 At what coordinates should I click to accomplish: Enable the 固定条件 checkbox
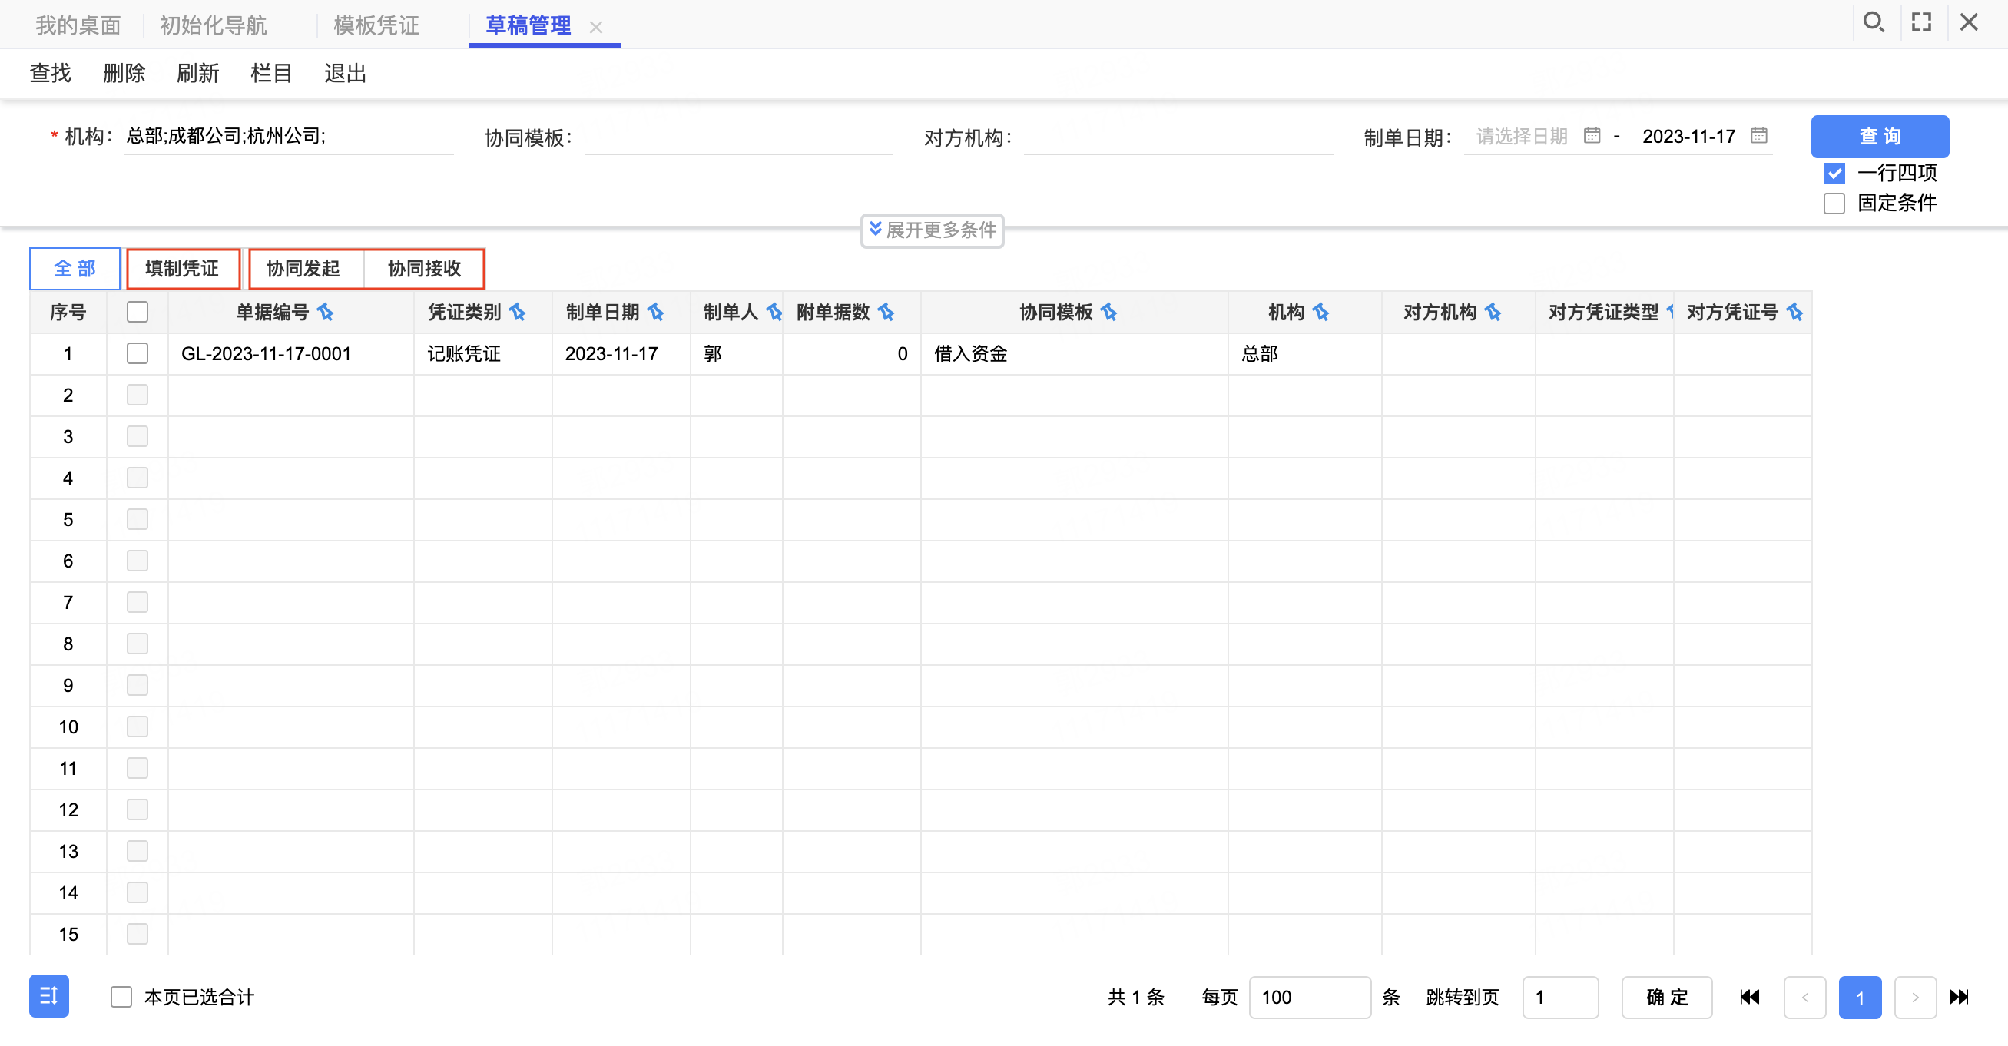point(1834,204)
